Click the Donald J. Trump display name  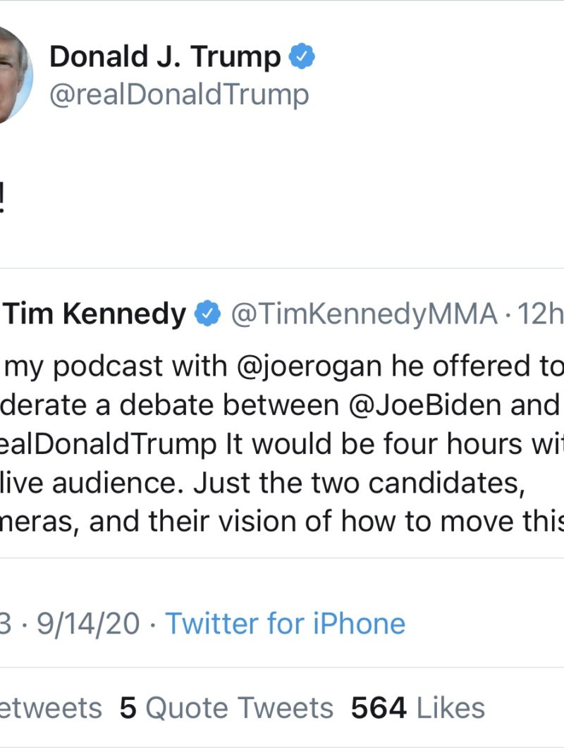click(x=165, y=56)
